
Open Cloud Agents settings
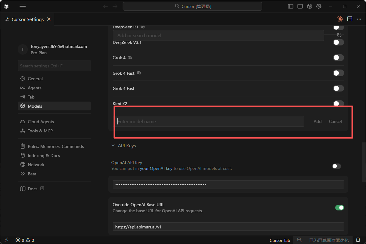pyautogui.click(x=54, y=122)
